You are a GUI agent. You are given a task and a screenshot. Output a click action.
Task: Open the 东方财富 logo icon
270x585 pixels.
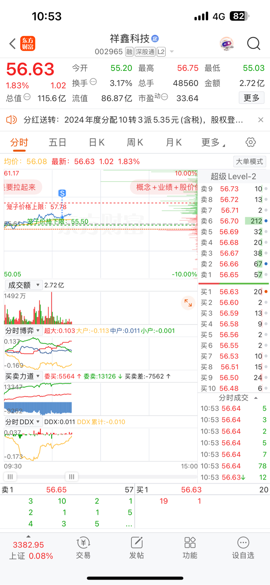[x=28, y=44]
